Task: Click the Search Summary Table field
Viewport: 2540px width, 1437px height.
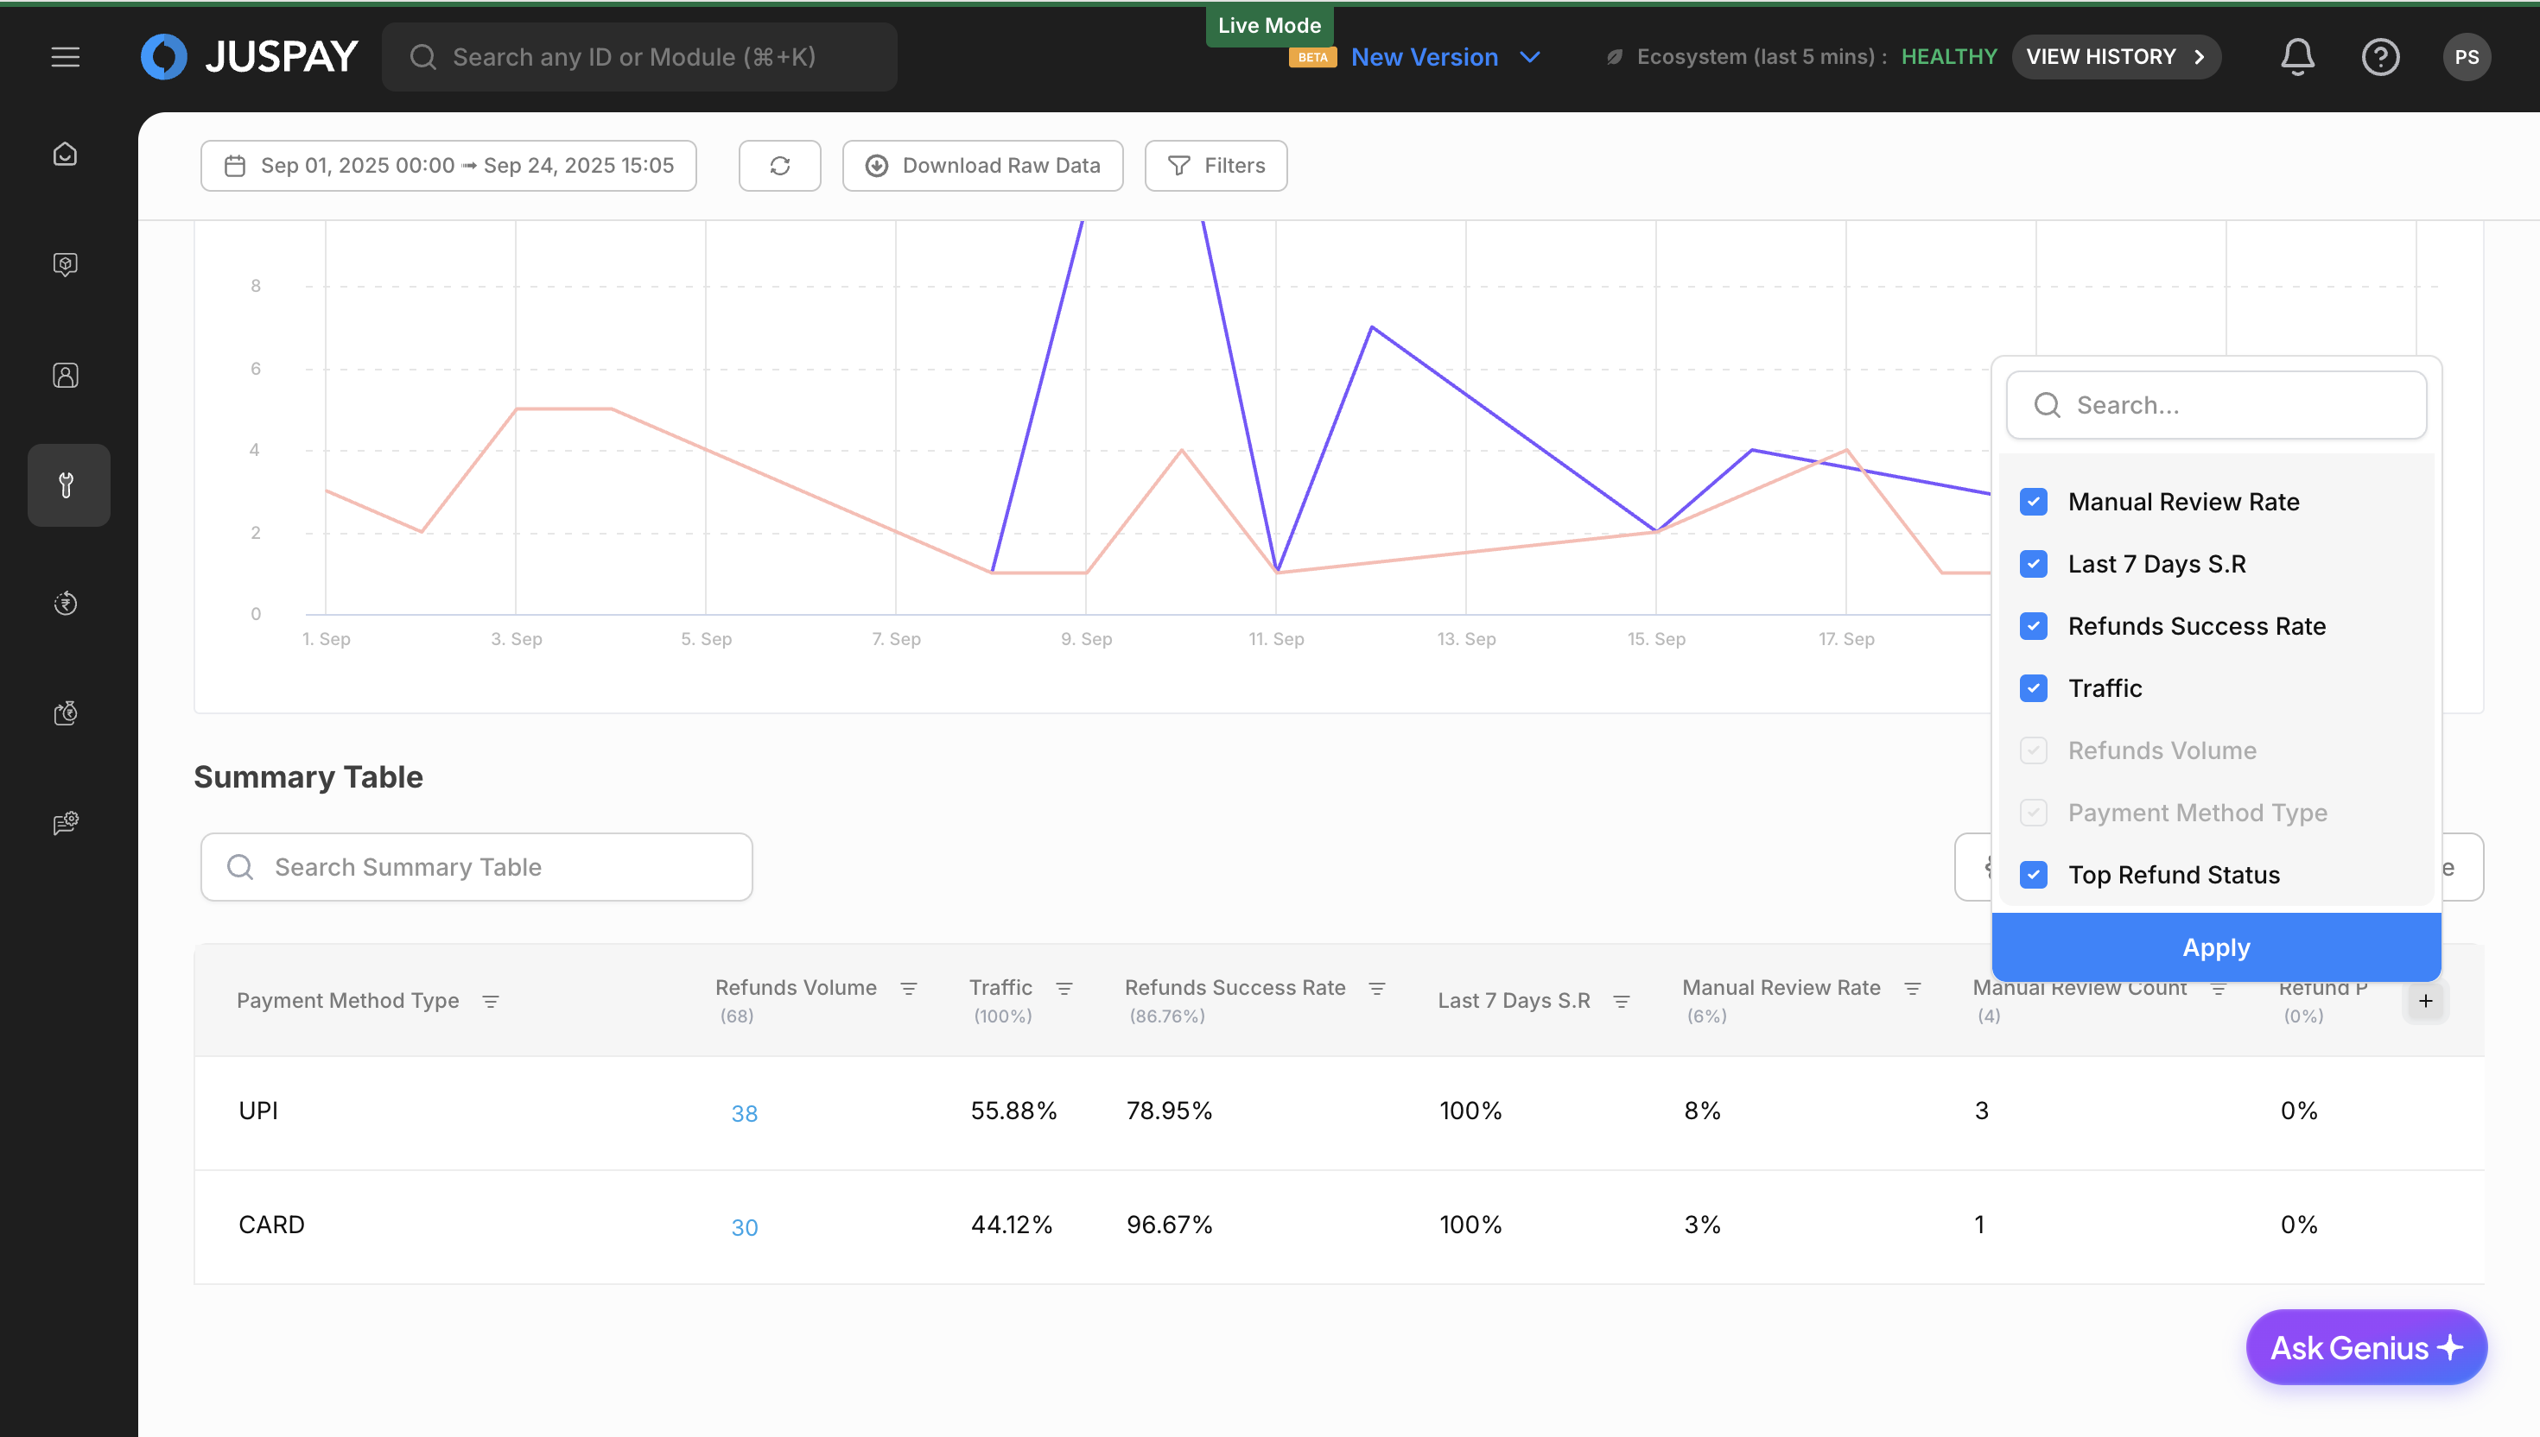Action: pyautogui.click(x=477, y=866)
